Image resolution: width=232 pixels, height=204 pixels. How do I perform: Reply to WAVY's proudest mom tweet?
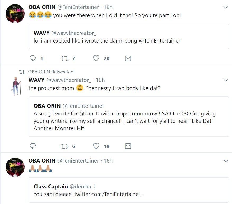(x=33, y=146)
